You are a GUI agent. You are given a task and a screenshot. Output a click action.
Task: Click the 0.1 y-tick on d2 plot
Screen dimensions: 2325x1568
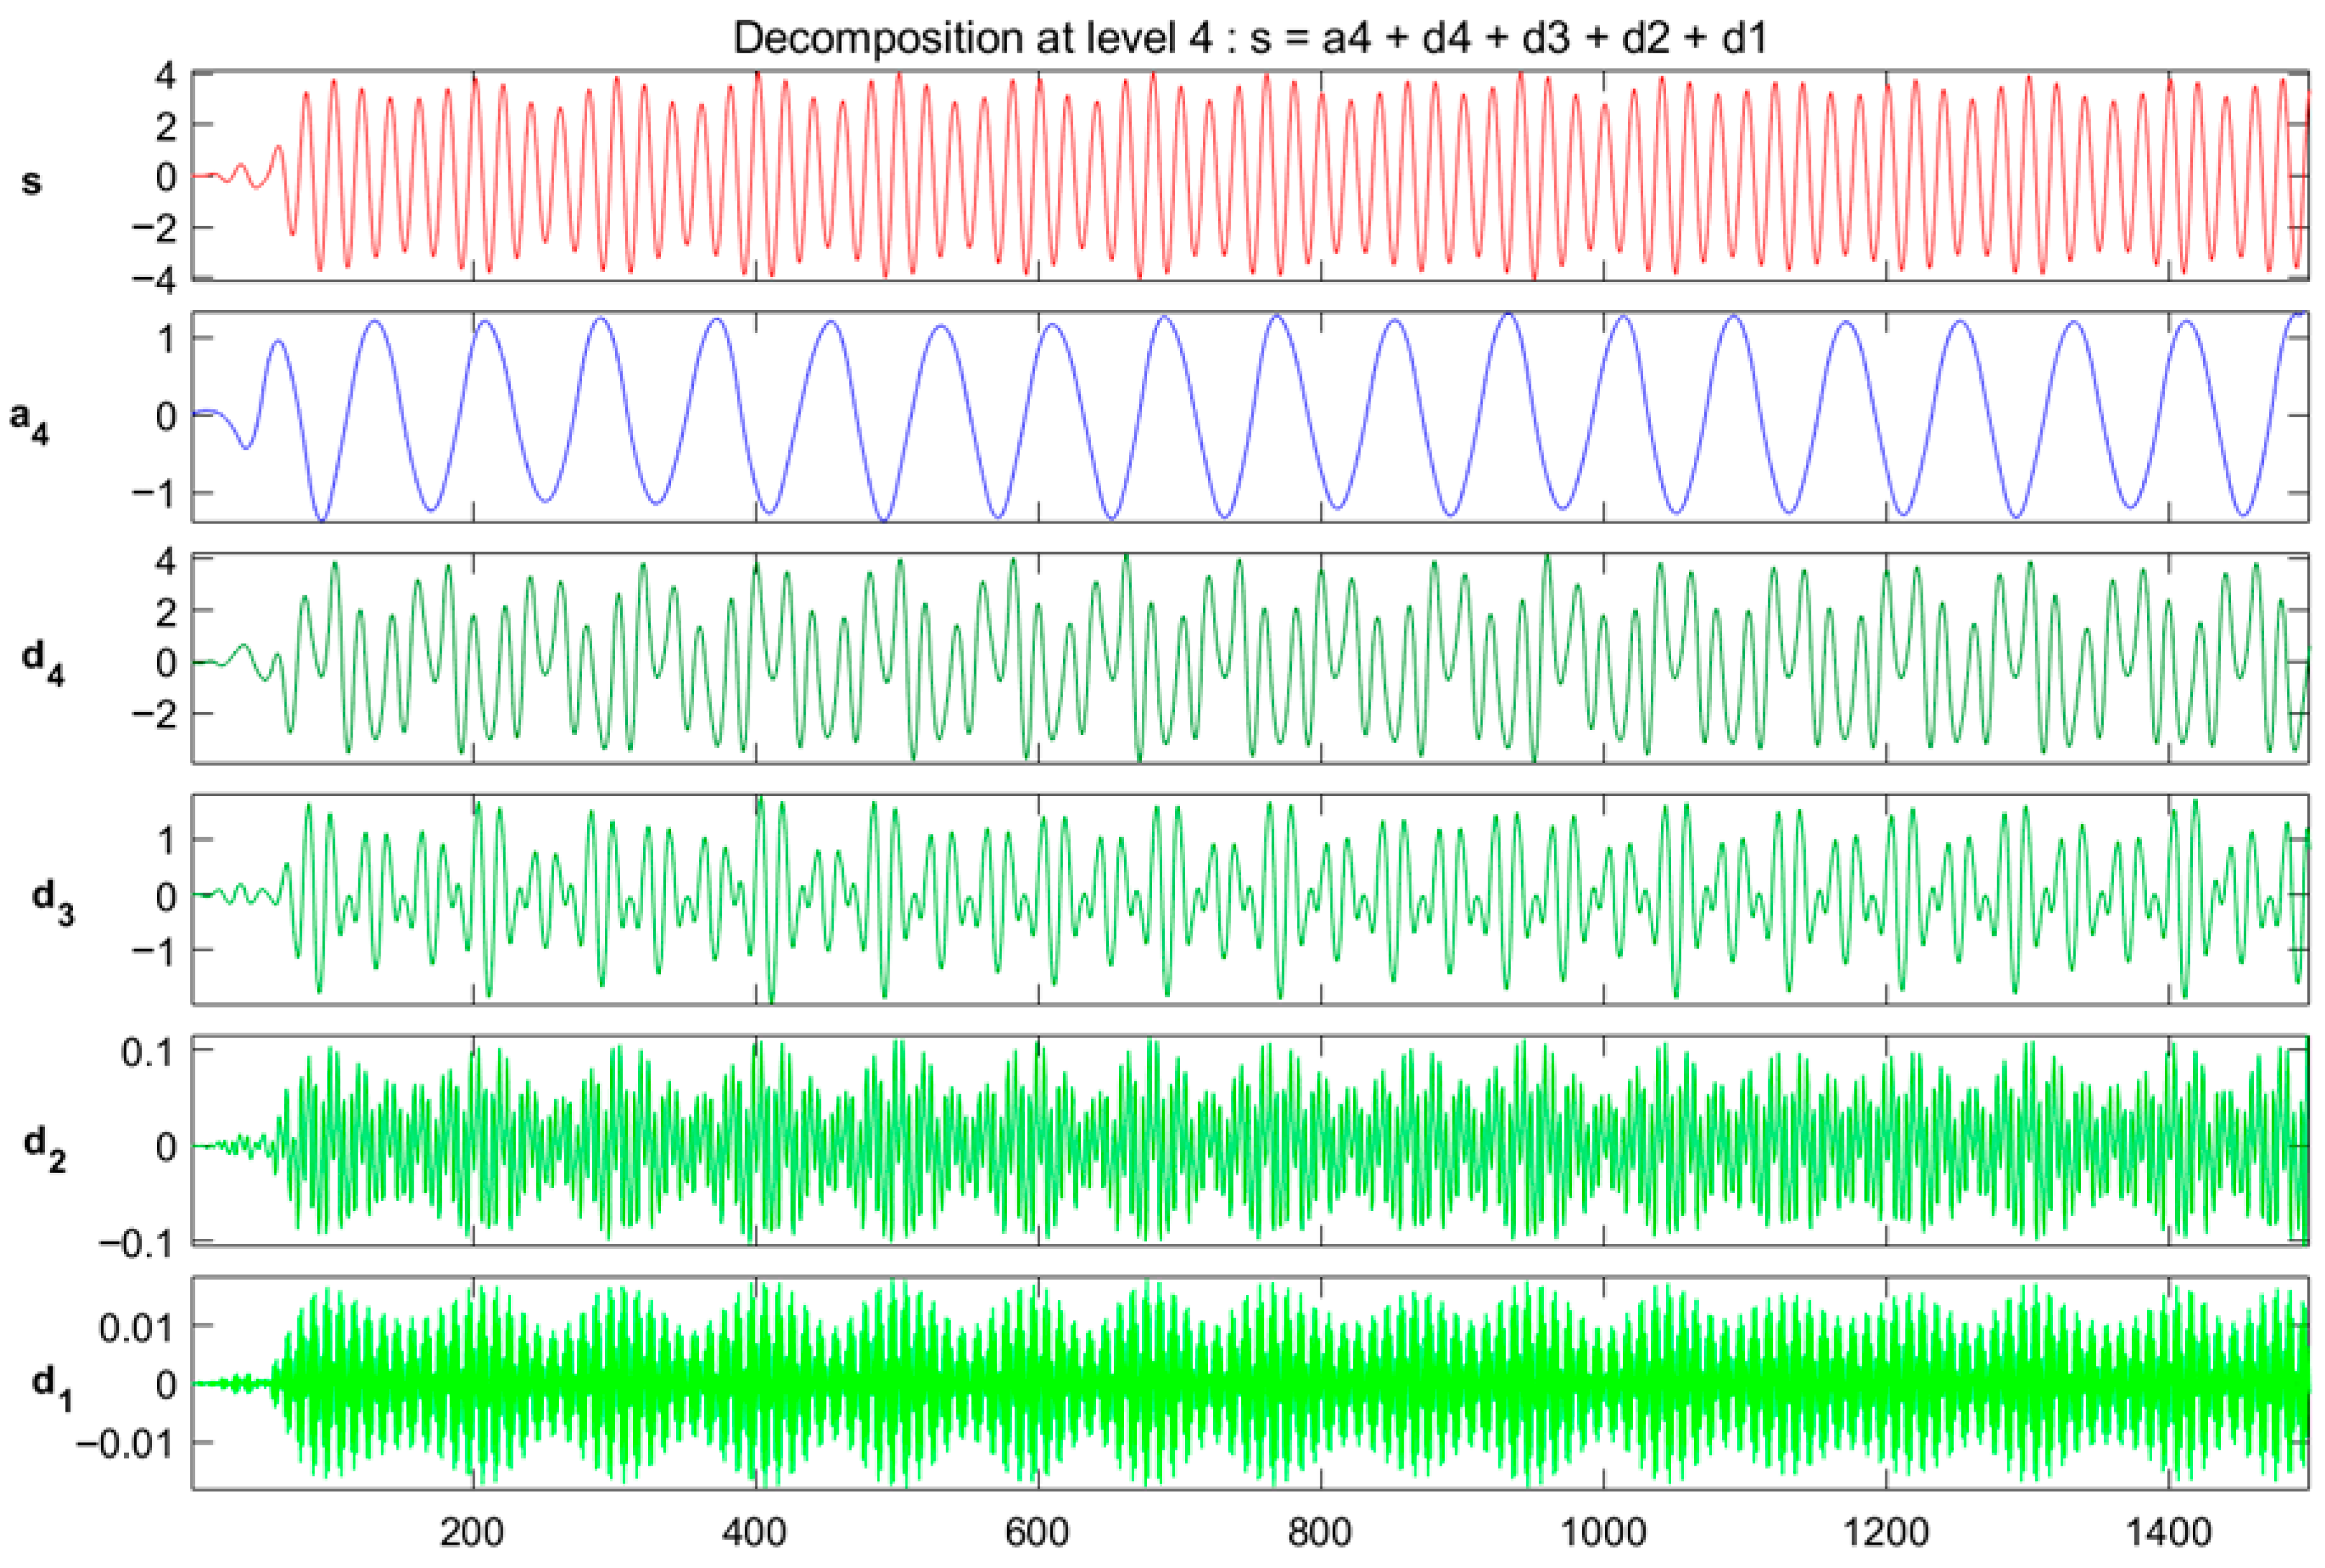click(x=148, y=1052)
